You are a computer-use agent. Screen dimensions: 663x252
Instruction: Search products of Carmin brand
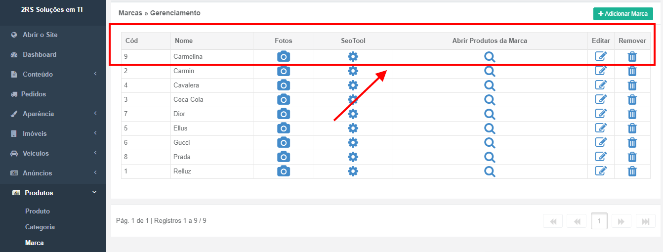490,71
